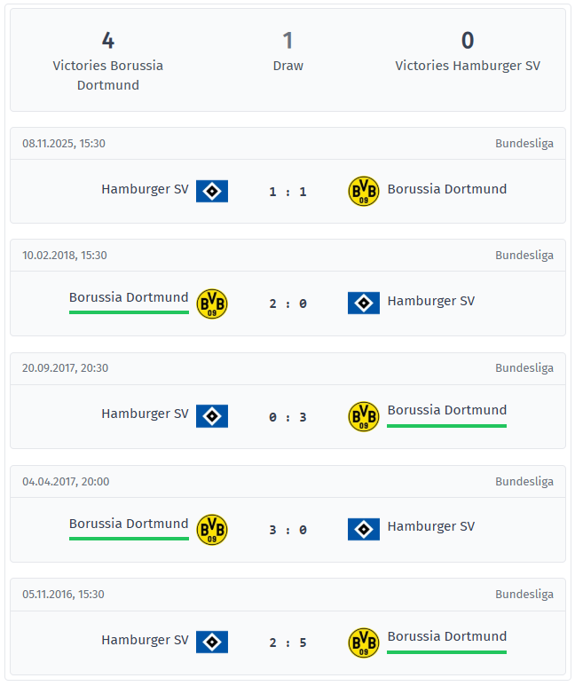This screenshot has width=575, height=686.
Task: Click Dortmund crest in 05.11.2016 match
Action: (x=363, y=642)
